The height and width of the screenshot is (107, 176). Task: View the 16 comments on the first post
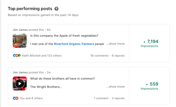coord(99,56)
